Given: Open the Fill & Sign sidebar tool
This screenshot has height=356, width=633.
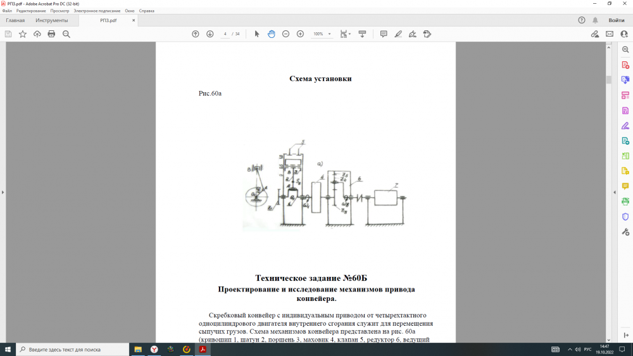Looking at the screenshot, I should click(625, 126).
